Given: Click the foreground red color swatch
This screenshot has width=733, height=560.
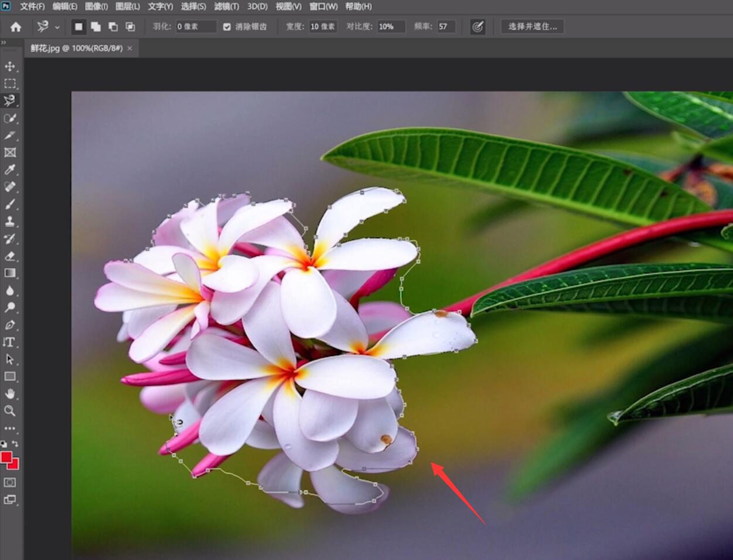Looking at the screenshot, I should point(6,457).
